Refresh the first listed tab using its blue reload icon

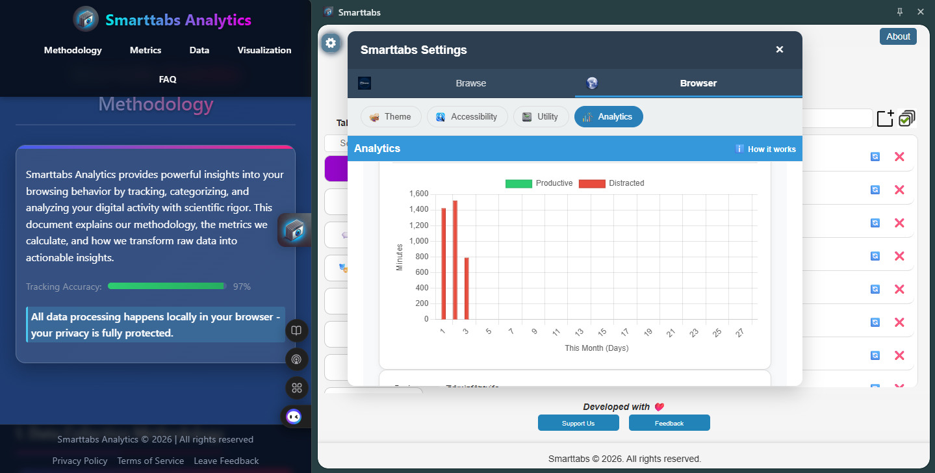point(875,157)
